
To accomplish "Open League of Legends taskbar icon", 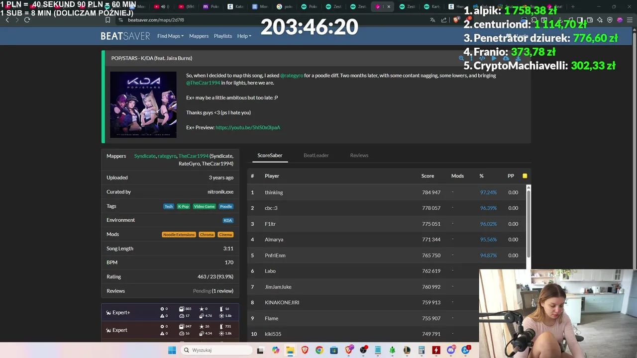I will click(407, 350).
